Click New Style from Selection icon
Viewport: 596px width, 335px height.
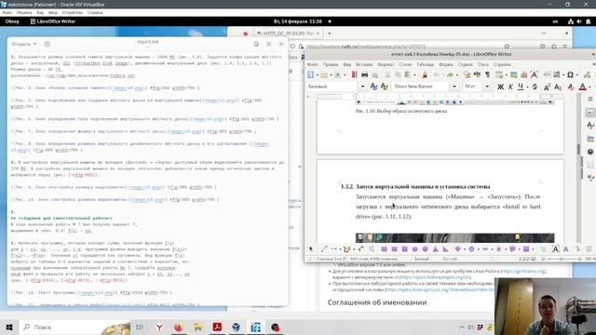(x=385, y=87)
